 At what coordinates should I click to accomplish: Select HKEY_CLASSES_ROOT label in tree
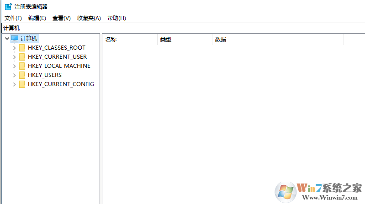pos(57,48)
